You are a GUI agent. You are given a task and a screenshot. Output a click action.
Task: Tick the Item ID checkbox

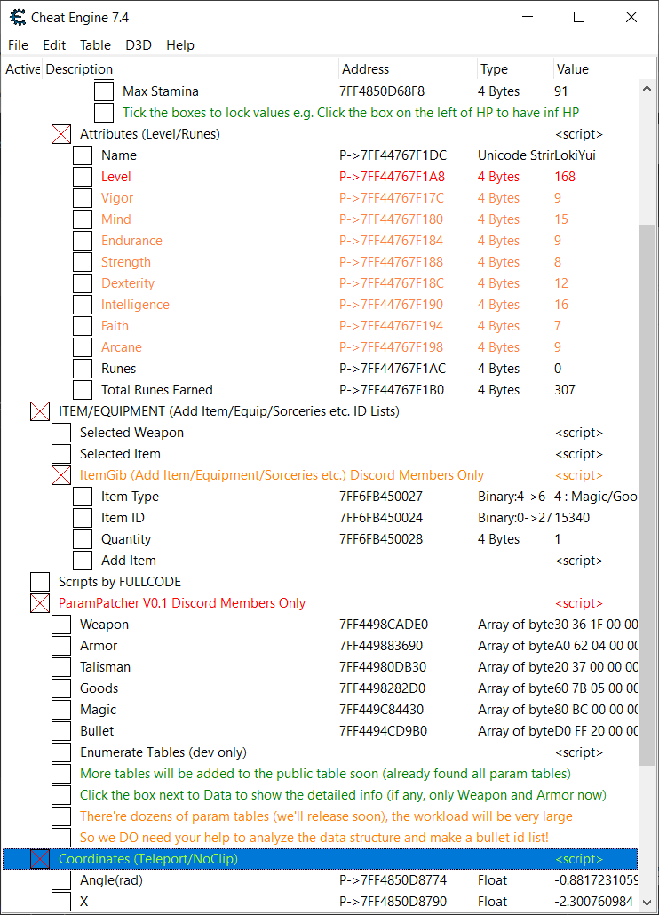click(83, 518)
